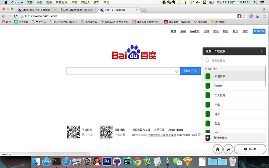Open the 设置 link
Screen dimensions: 269x168
[245, 31]
